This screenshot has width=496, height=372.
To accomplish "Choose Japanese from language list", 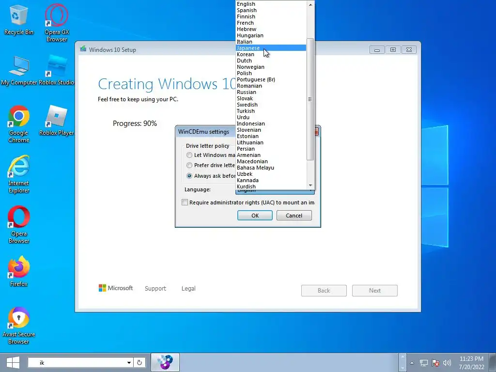I will coord(271,48).
